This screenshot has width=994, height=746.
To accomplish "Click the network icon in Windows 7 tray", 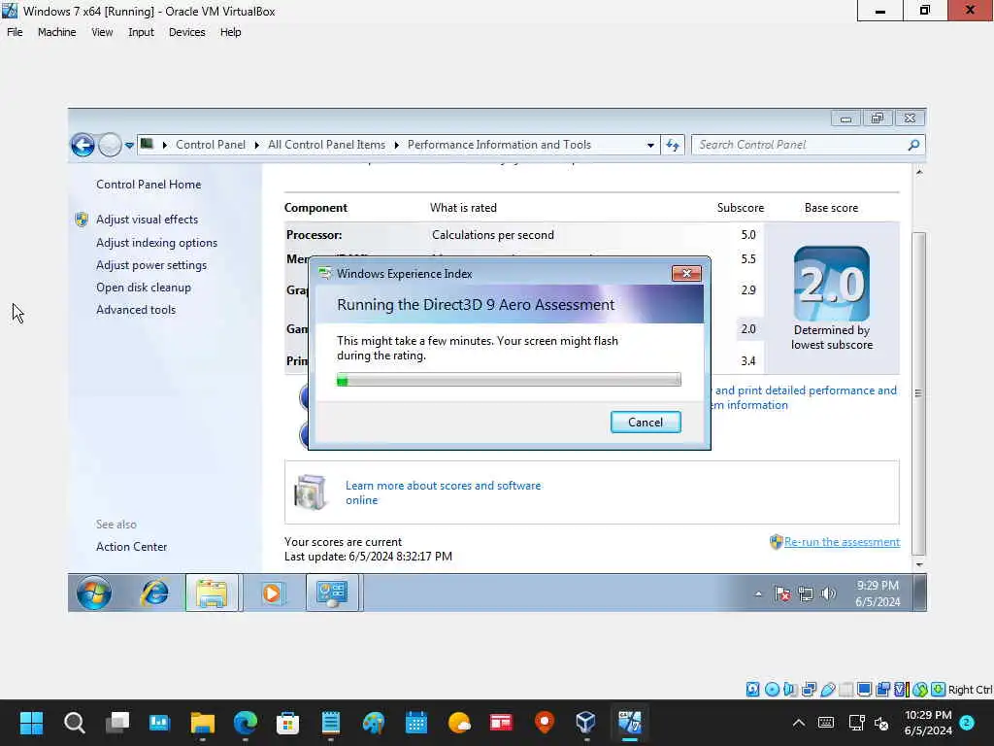I will 806,594.
